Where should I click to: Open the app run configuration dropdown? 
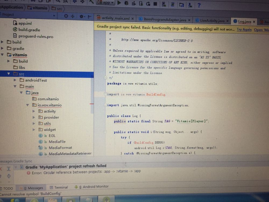click(x=105, y=3)
